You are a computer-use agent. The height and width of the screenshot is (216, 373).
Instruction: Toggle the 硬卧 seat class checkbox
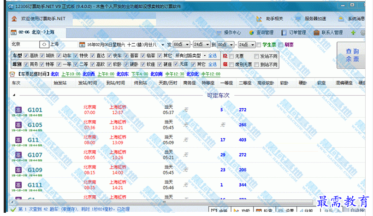click(126, 64)
